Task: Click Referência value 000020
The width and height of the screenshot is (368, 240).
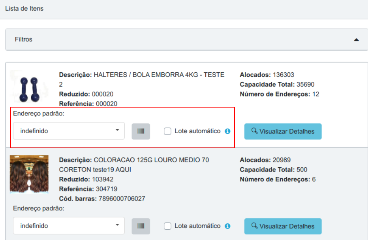Action: coord(107,104)
